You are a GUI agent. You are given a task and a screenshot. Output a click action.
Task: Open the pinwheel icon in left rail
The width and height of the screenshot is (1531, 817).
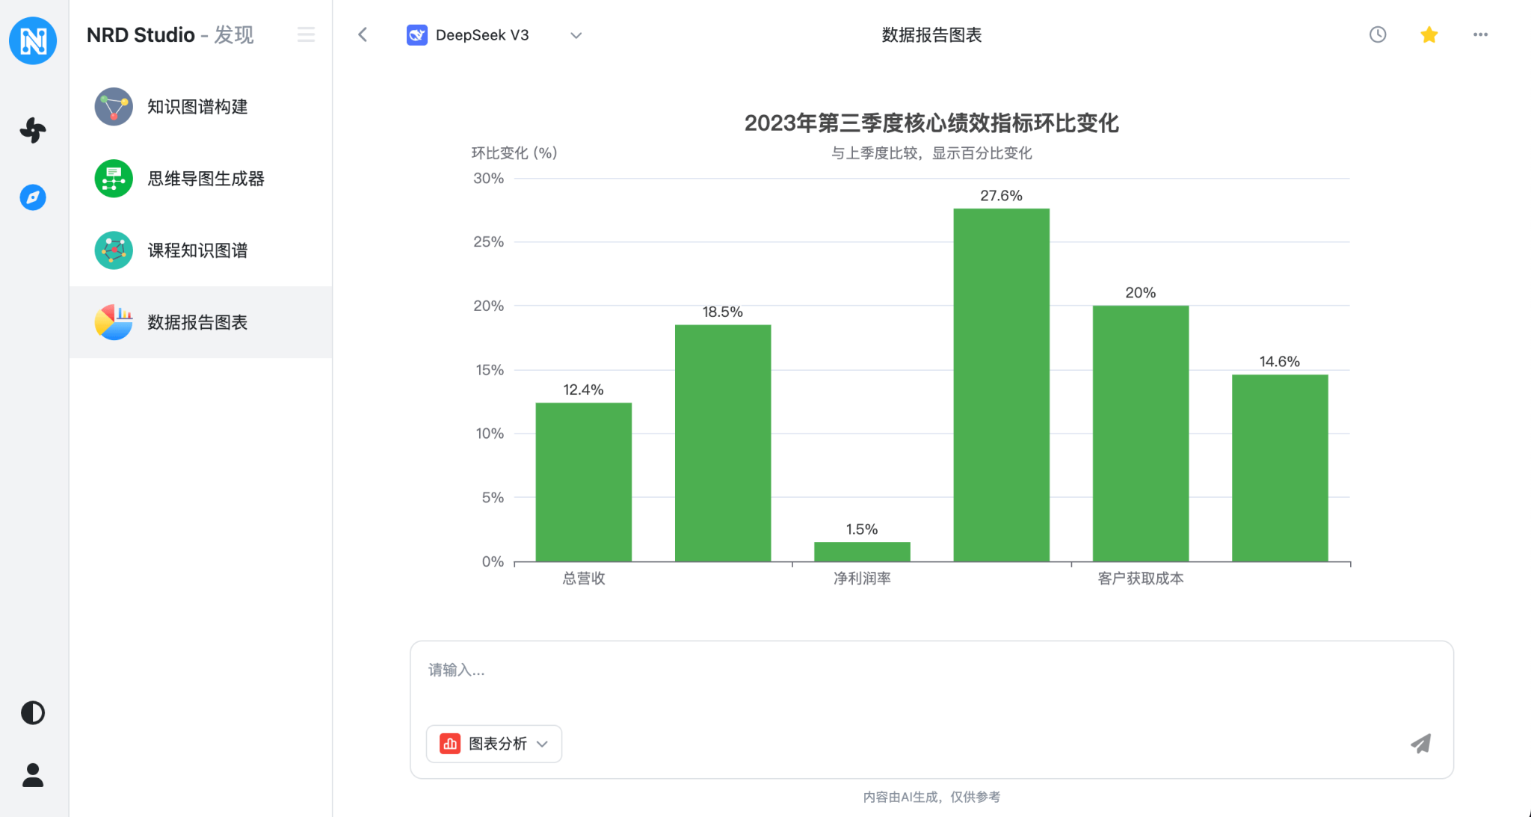point(33,131)
